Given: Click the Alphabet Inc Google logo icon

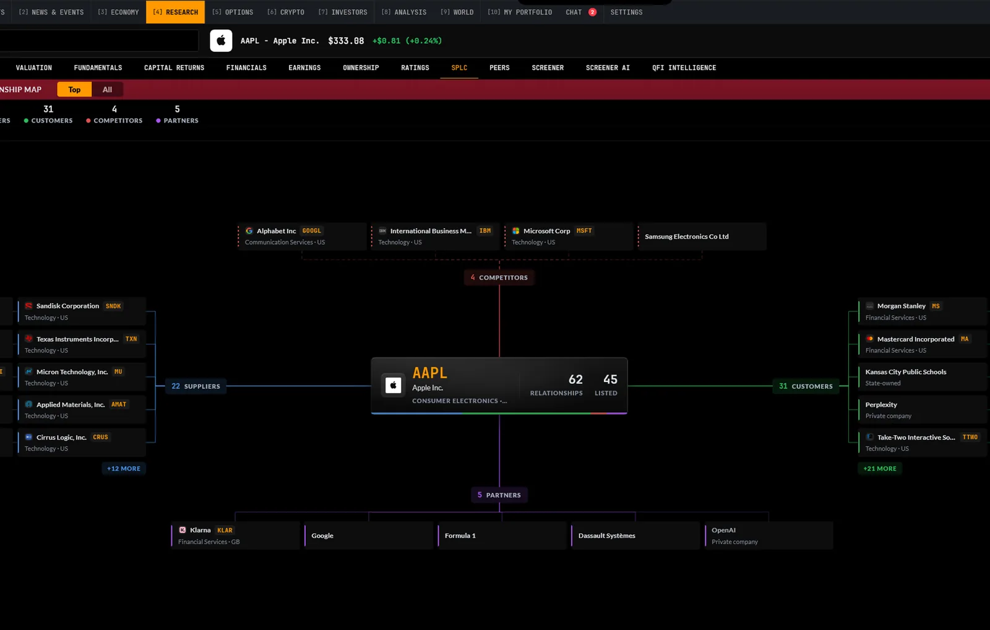Looking at the screenshot, I should click(x=249, y=231).
